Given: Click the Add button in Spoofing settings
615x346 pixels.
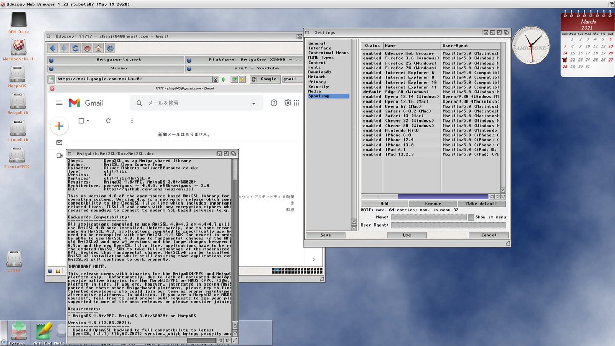Looking at the screenshot, I should click(384, 203).
